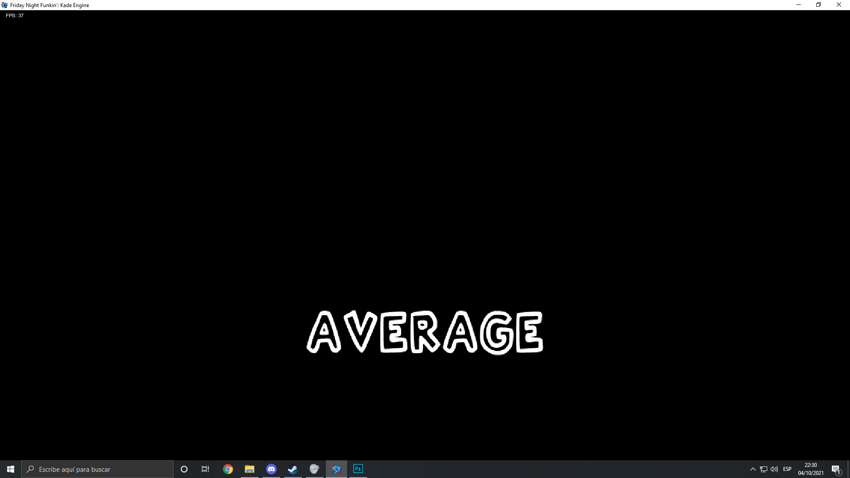850x478 pixels.
Task: Click the FPS counter display
Action: pos(15,15)
